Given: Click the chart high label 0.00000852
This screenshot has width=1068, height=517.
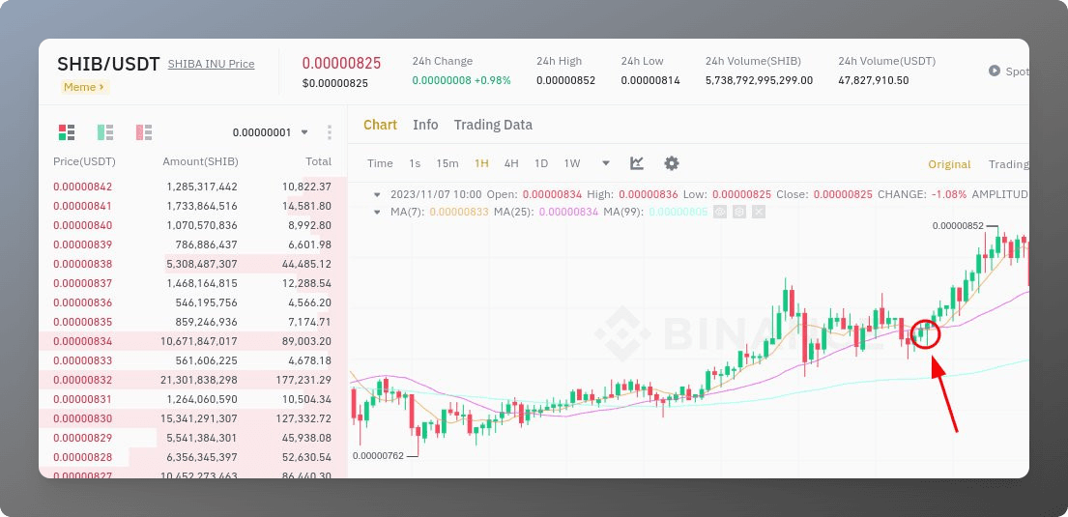Looking at the screenshot, I should [x=959, y=225].
